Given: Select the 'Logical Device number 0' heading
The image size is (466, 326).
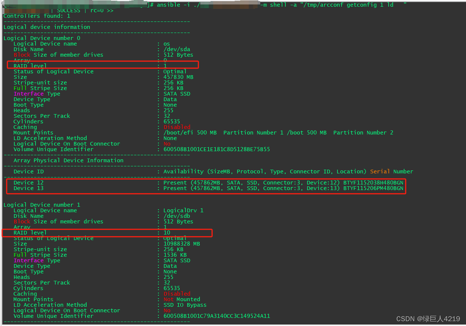Looking at the screenshot, I should click(42, 38).
